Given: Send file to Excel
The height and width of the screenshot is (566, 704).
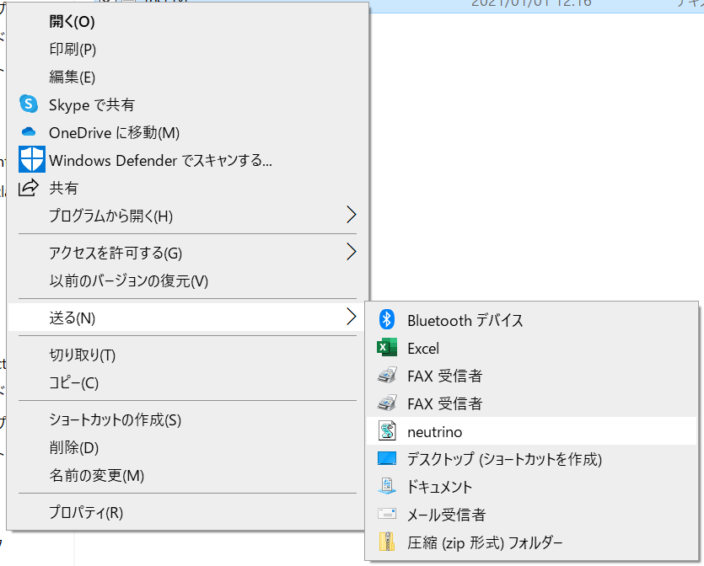Looking at the screenshot, I should tap(532, 348).
